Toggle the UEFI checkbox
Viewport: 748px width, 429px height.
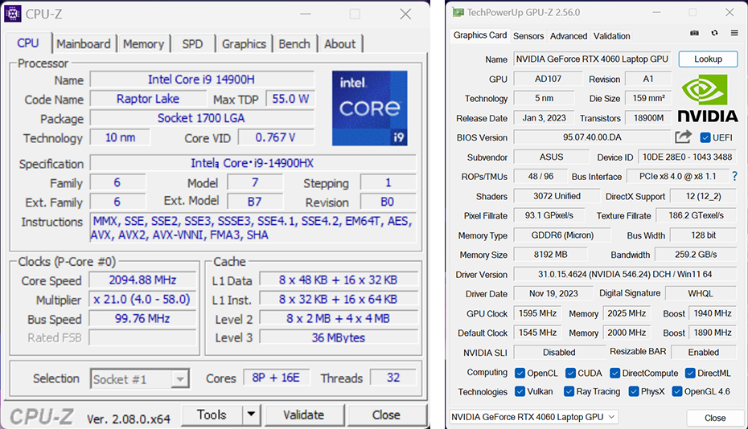(705, 137)
